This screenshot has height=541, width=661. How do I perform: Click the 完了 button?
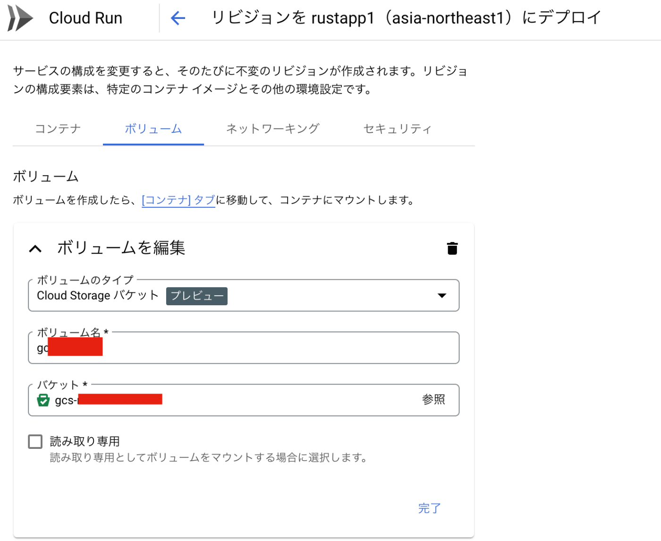(429, 508)
